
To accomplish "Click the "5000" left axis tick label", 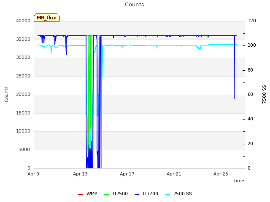I will point(24,150).
